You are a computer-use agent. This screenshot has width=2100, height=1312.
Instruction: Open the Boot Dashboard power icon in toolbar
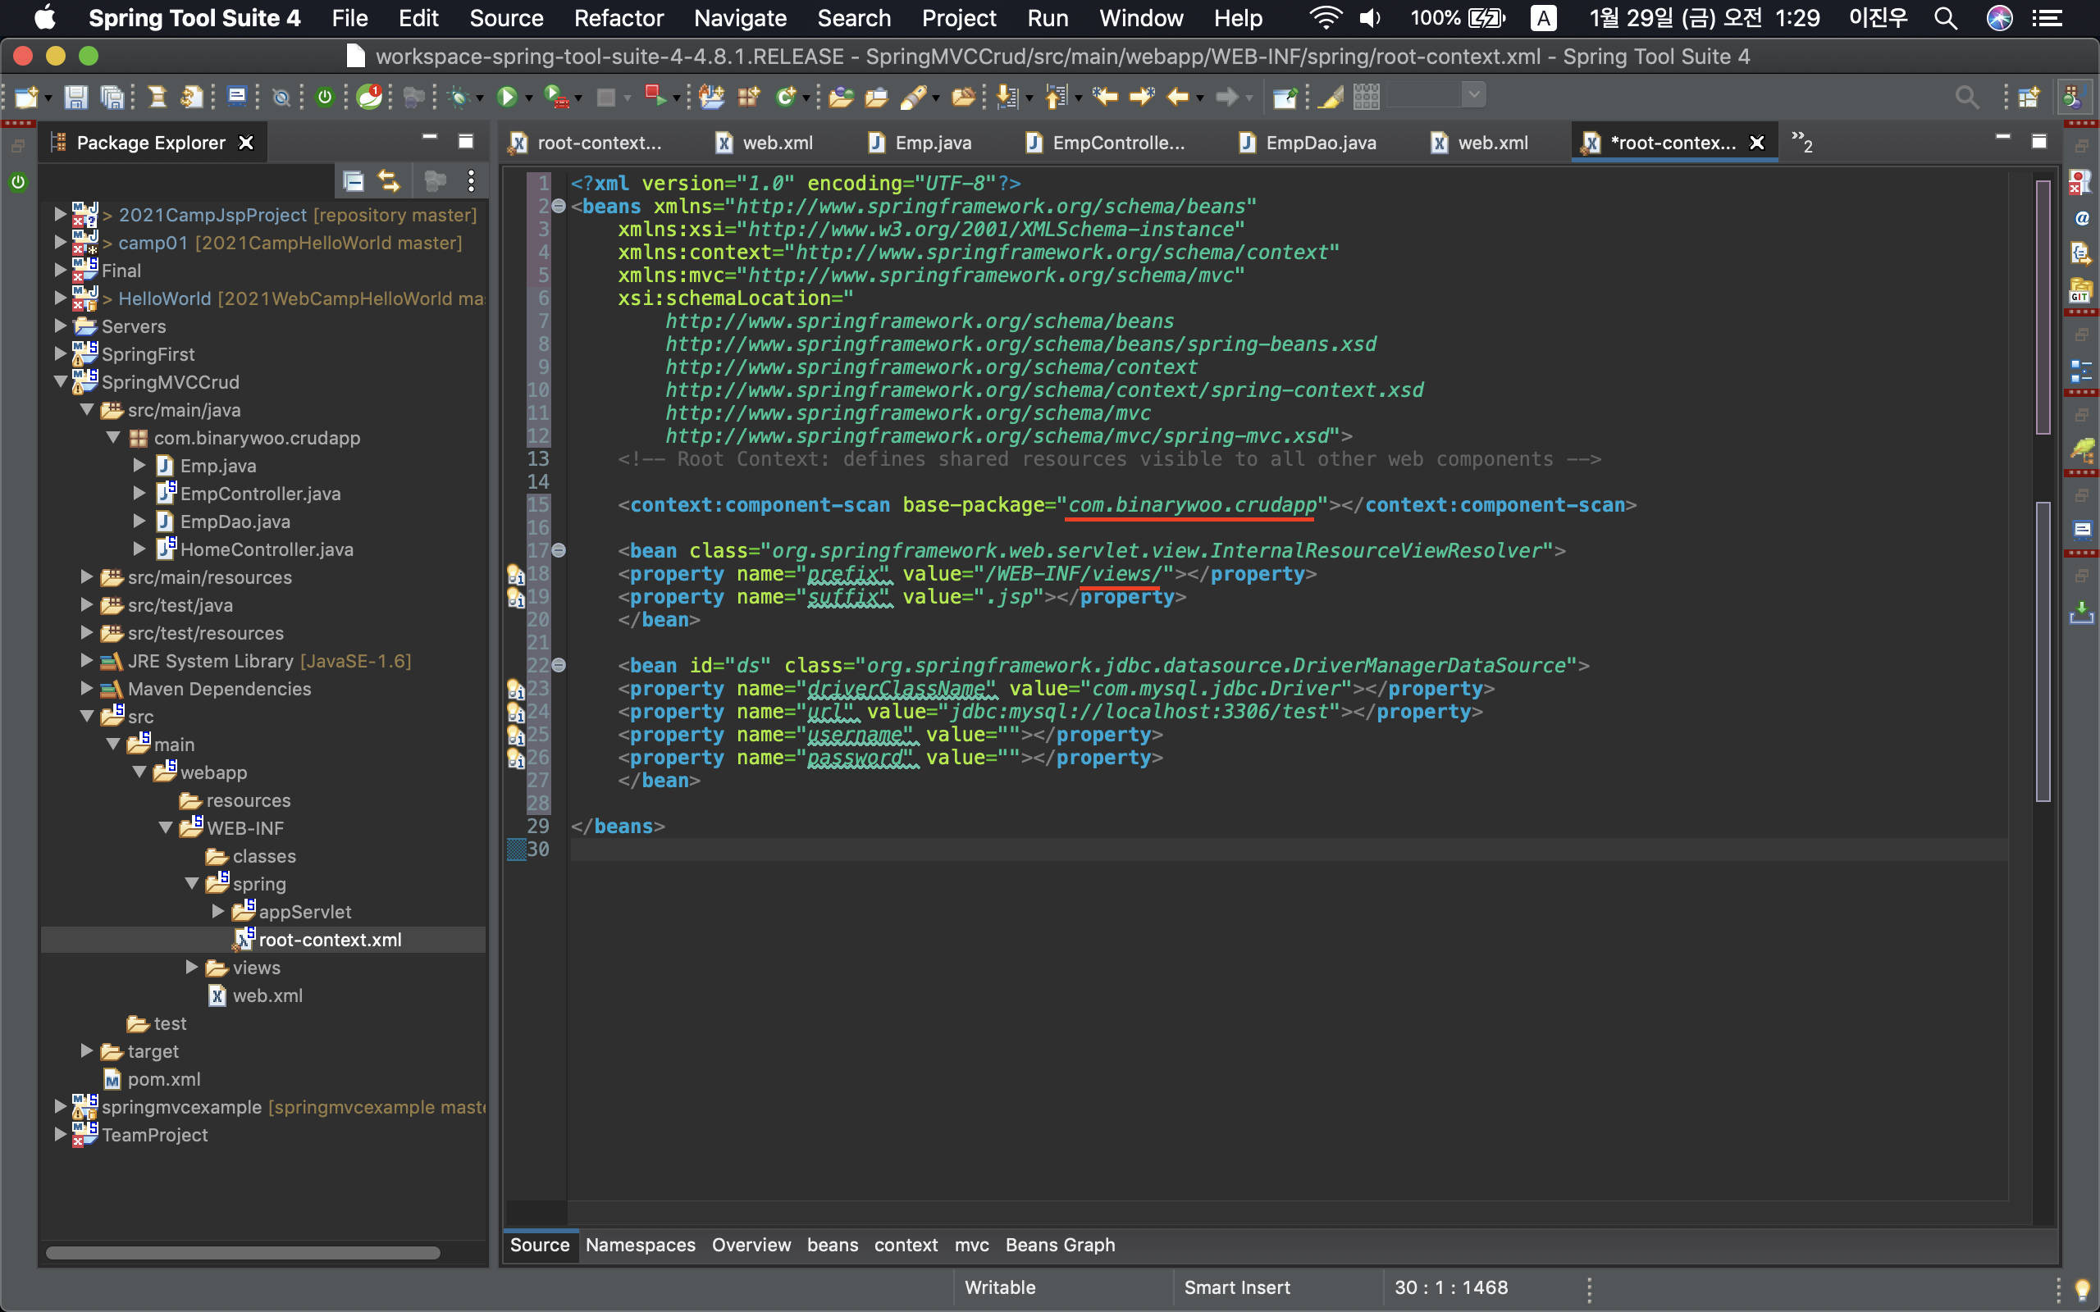tap(325, 96)
